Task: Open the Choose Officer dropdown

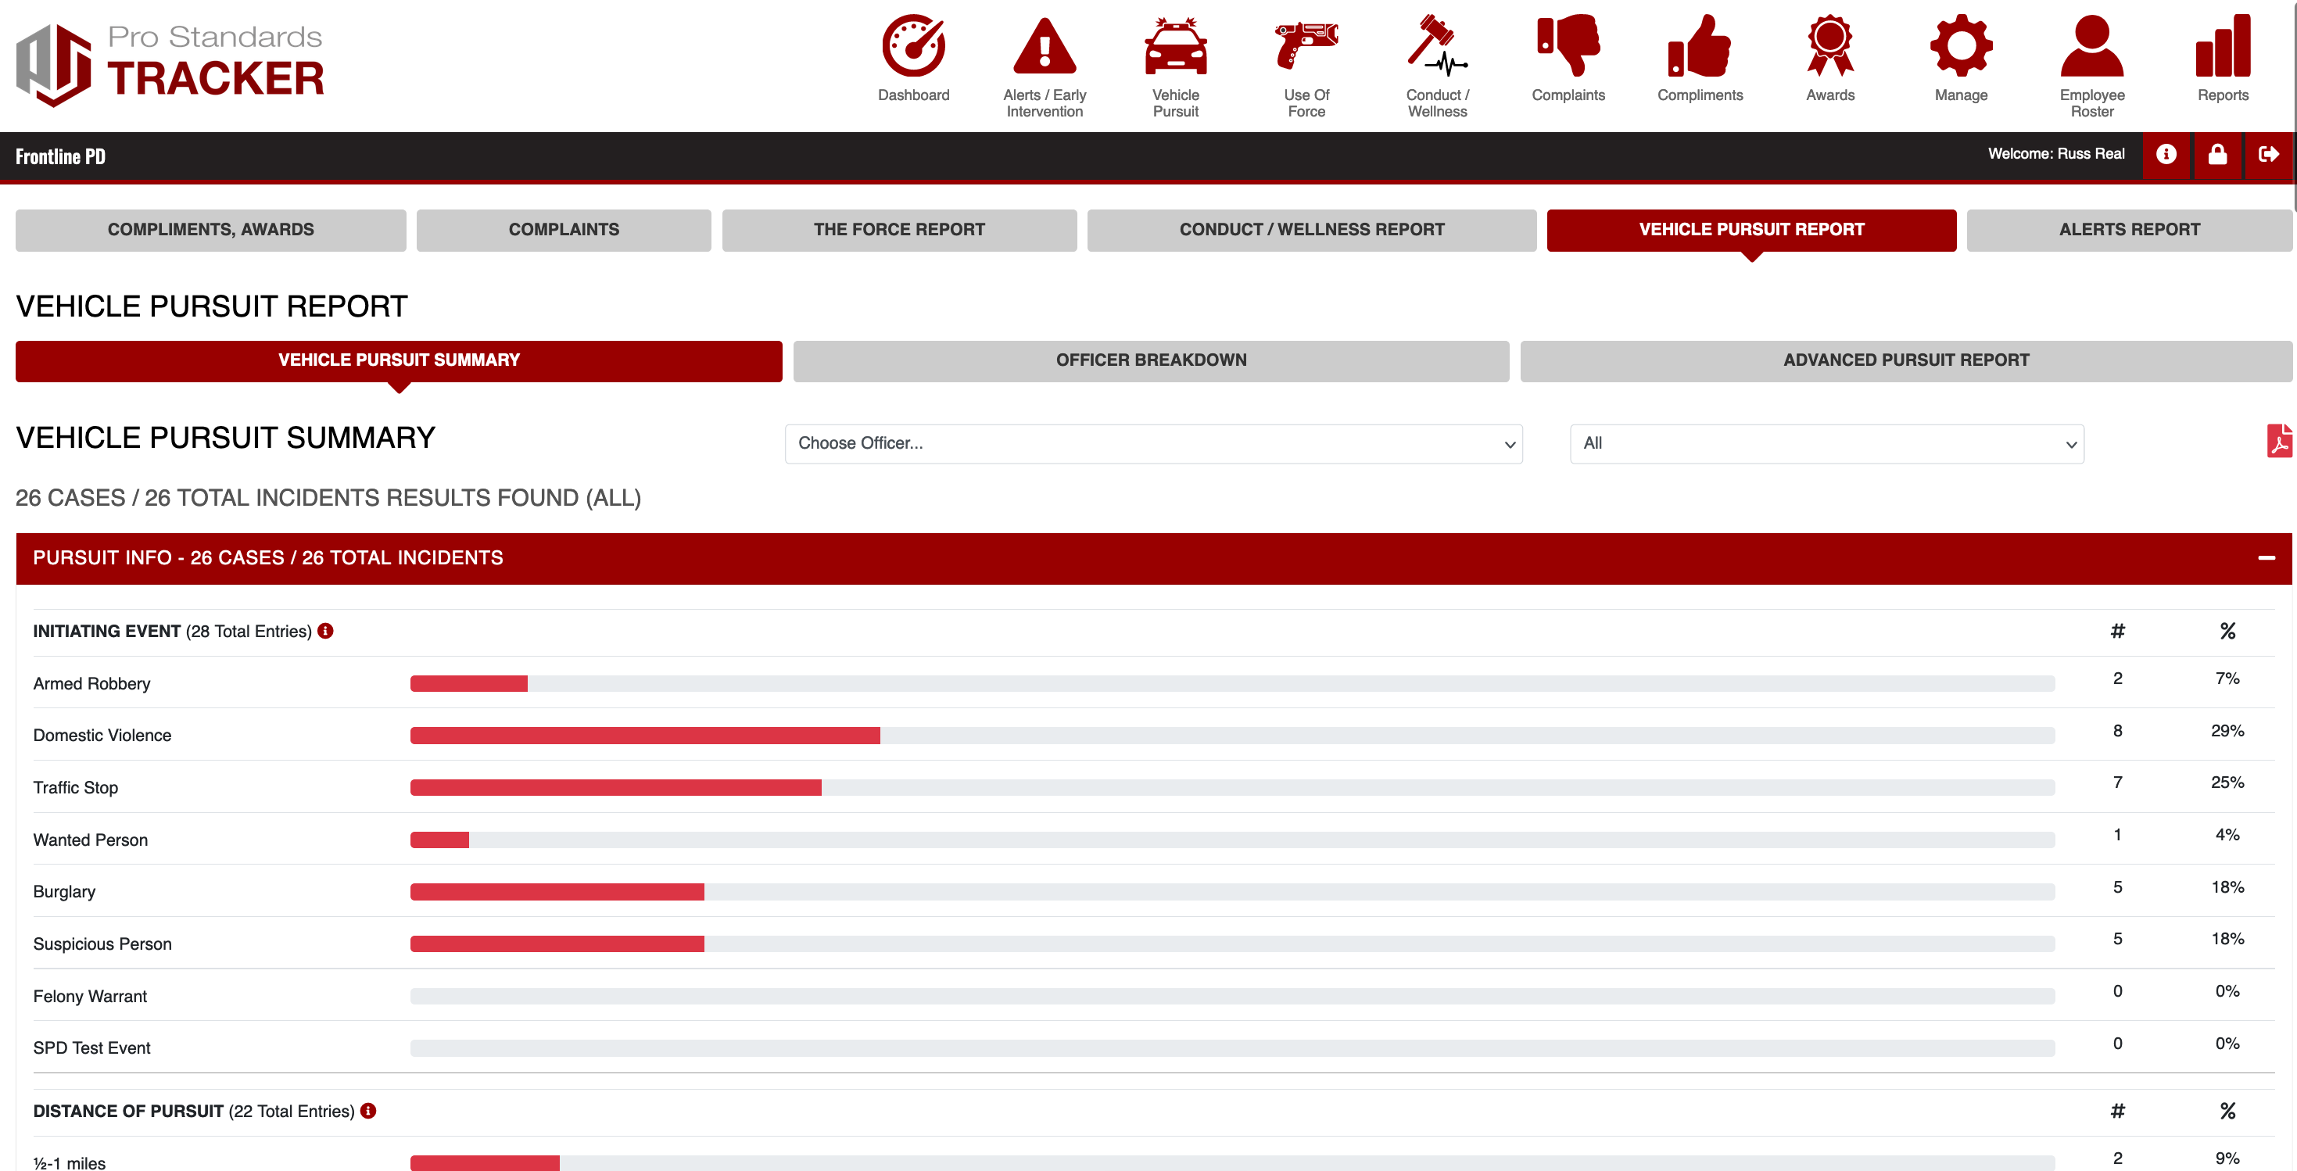Action: point(1153,443)
